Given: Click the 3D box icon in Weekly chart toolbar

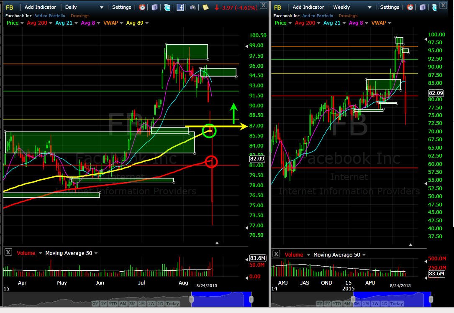Looking at the screenshot, I should pyautogui.click(x=423, y=7).
